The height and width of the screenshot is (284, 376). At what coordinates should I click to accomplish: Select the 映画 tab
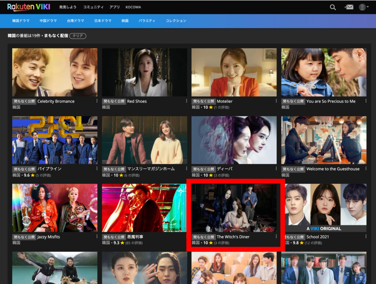tap(125, 21)
